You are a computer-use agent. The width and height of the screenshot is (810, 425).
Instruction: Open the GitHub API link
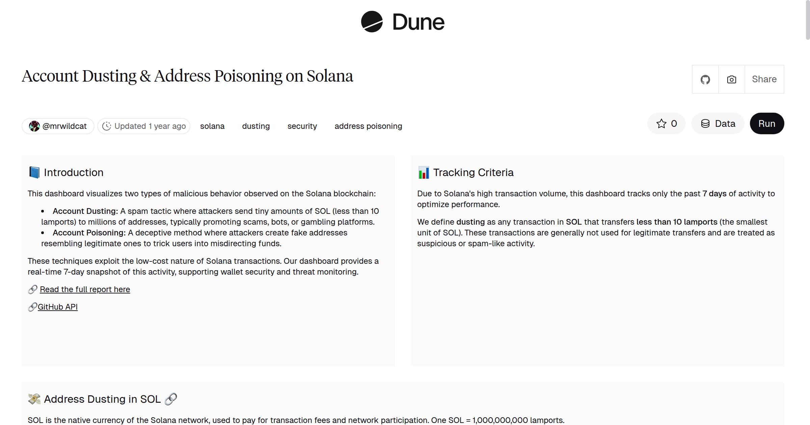click(57, 307)
